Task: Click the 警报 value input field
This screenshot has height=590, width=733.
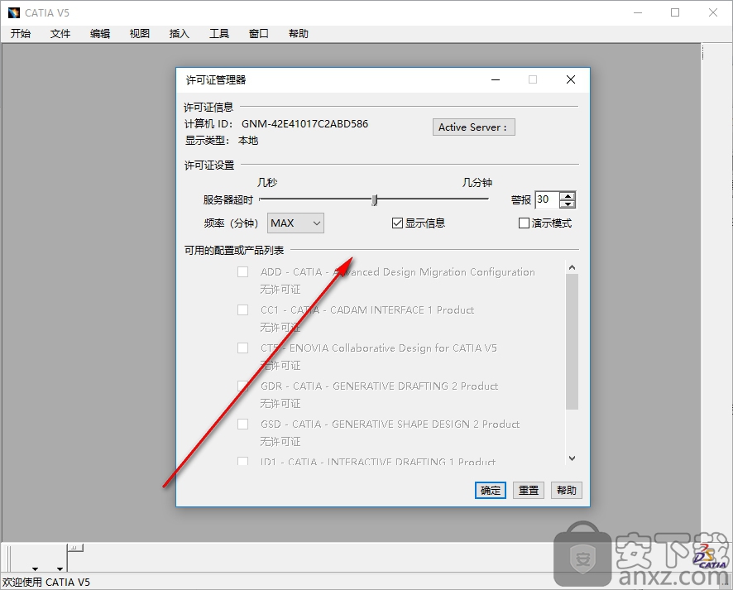Action: click(547, 199)
